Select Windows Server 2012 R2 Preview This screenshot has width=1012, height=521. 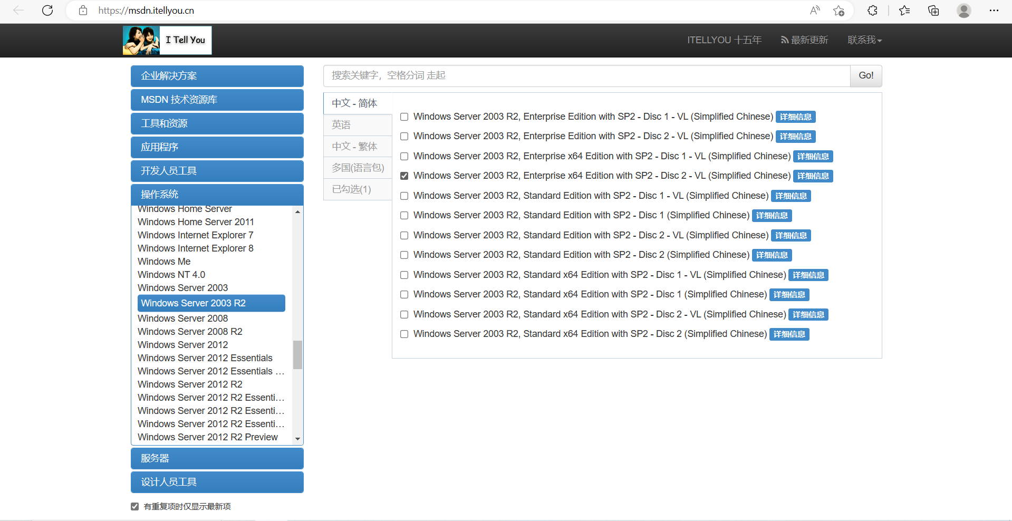(208, 437)
